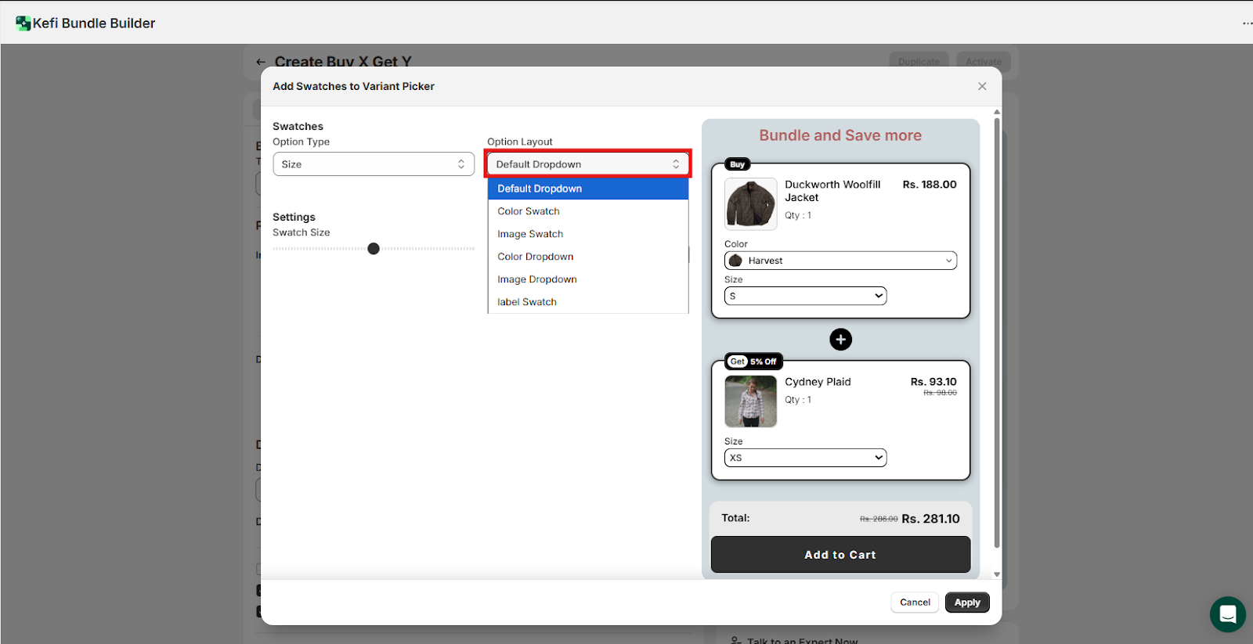Click the back arrow beside Create Buy X Get Y
The height and width of the screenshot is (644, 1253).
[261, 62]
